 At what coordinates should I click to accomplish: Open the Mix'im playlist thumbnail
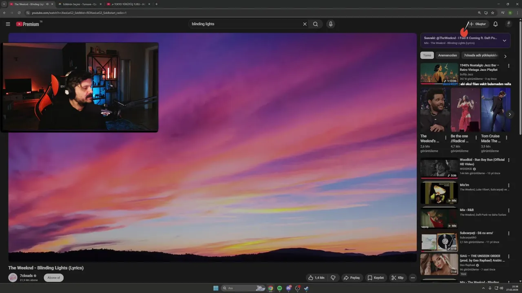tap(439, 192)
